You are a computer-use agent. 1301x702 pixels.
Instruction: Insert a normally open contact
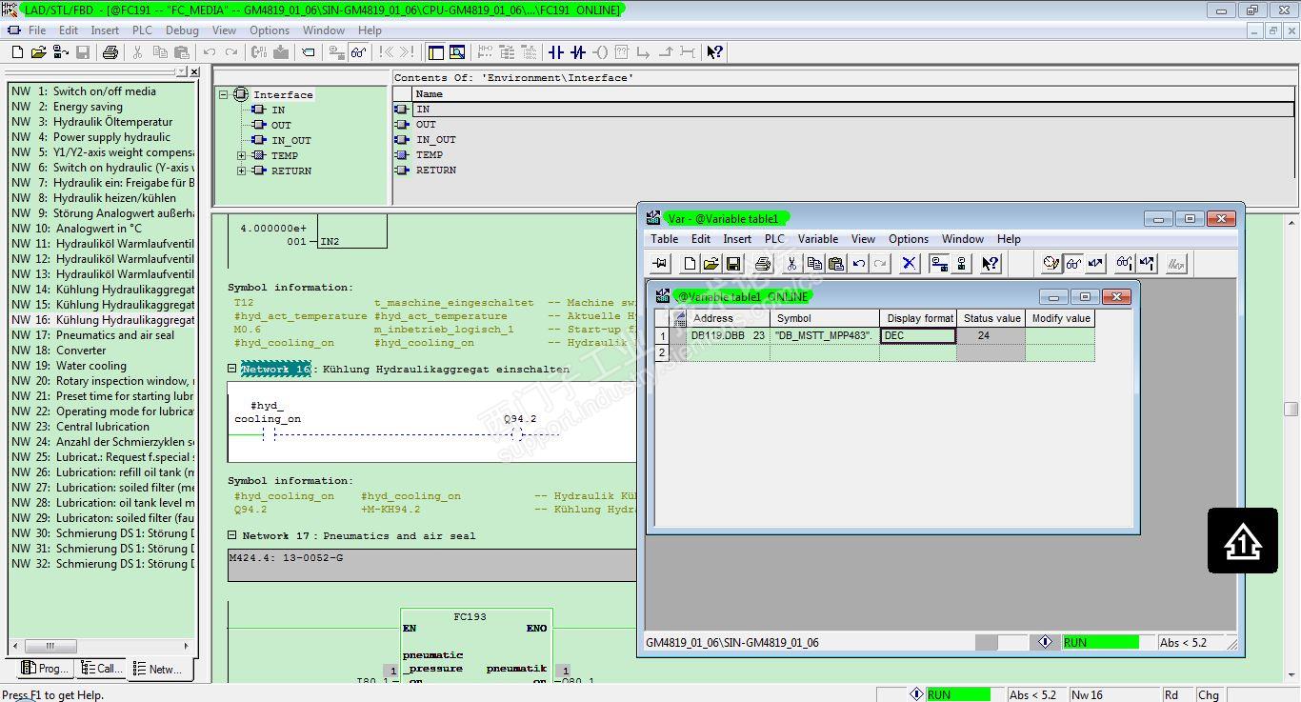pos(556,52)
